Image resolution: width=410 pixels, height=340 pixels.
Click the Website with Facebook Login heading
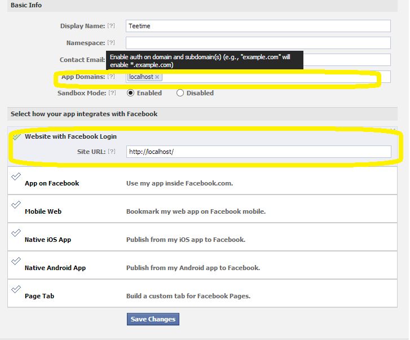tap(70, 136)
